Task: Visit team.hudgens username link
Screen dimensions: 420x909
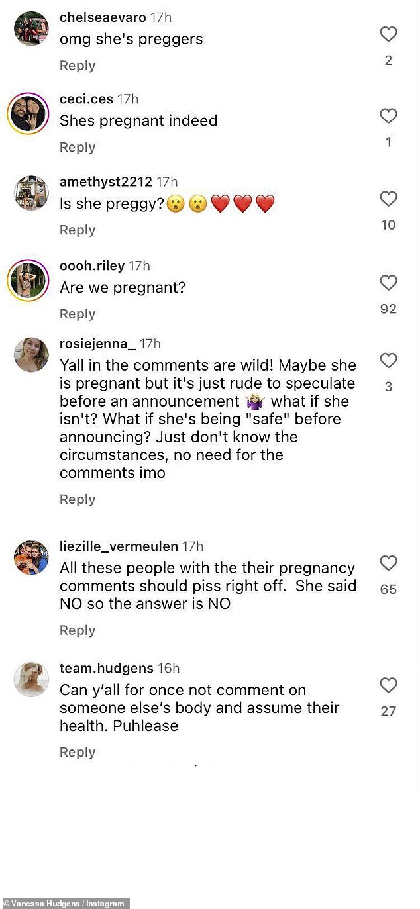Action: pos(107,668)
